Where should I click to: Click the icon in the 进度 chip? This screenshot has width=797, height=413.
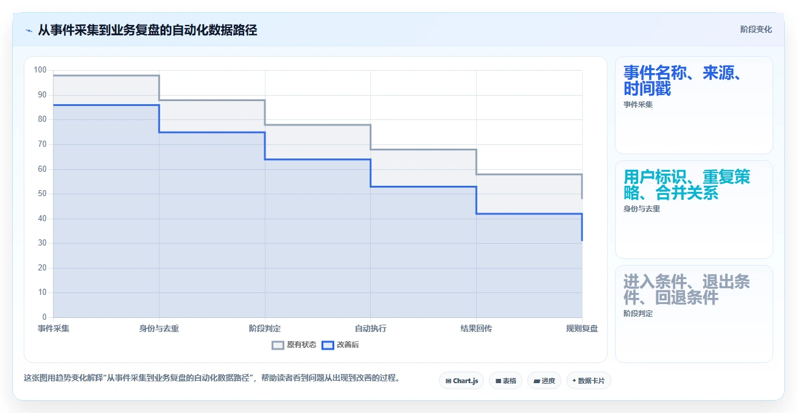point(536,381)
